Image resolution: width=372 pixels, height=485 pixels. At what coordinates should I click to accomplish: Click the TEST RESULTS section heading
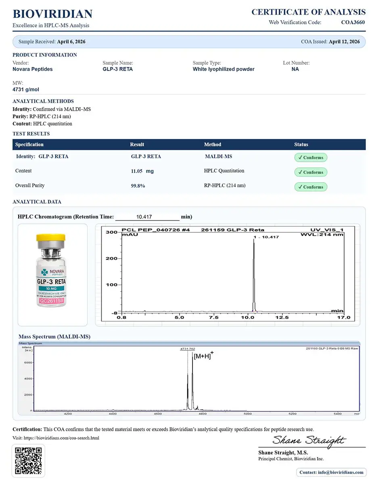click(31, 134)
